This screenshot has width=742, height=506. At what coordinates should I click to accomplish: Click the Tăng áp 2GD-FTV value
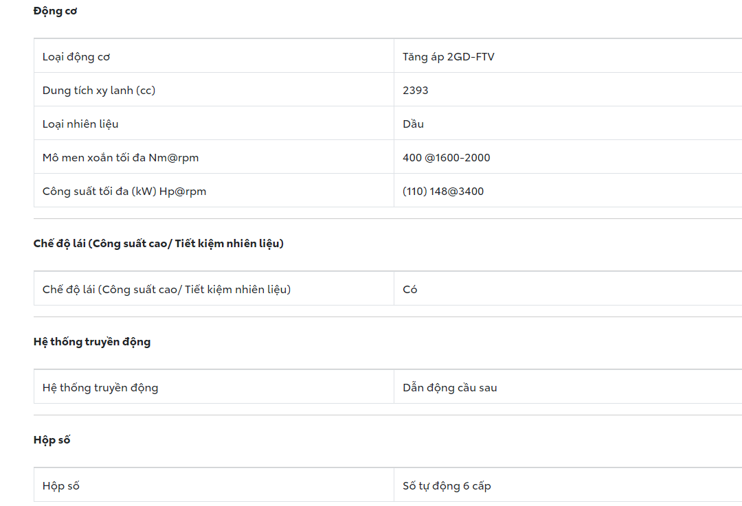(448, 56)
